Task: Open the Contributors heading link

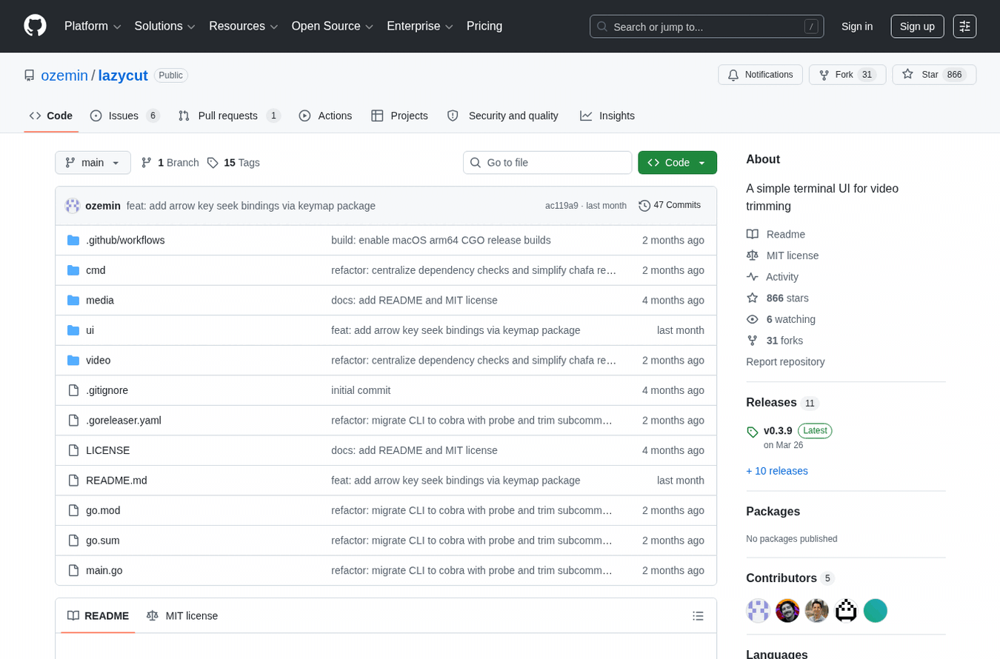Action: tap(790, 578)
